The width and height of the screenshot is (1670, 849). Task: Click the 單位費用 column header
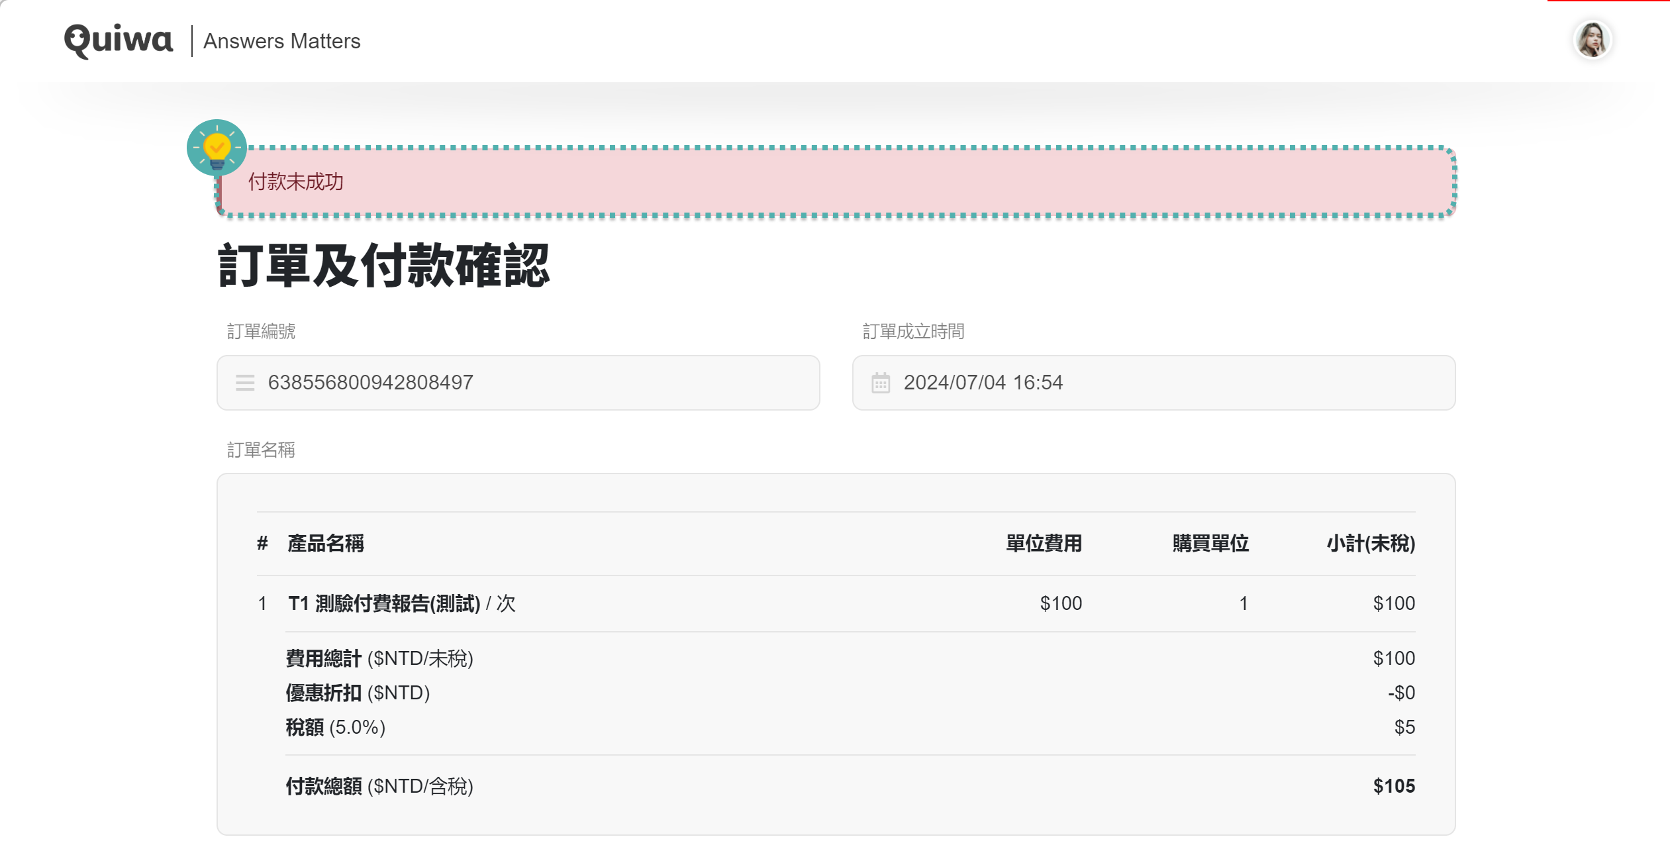(1044, 544)
